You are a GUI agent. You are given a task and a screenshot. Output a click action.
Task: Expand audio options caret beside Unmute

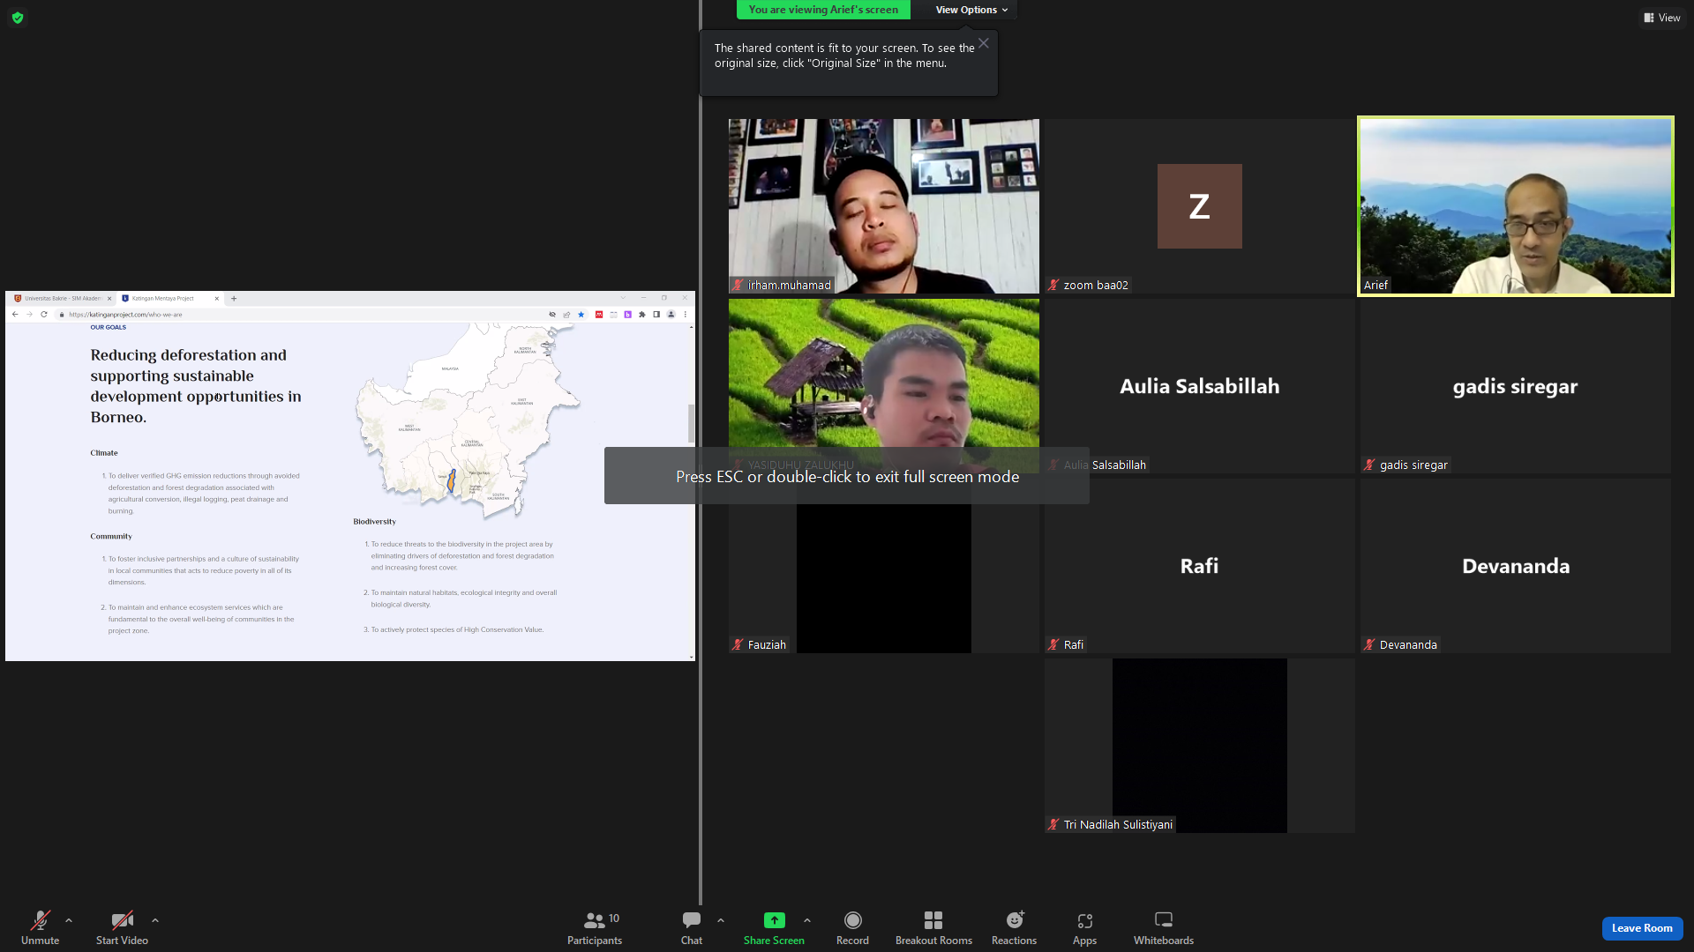pyautogui.click(x=69, y=920)
